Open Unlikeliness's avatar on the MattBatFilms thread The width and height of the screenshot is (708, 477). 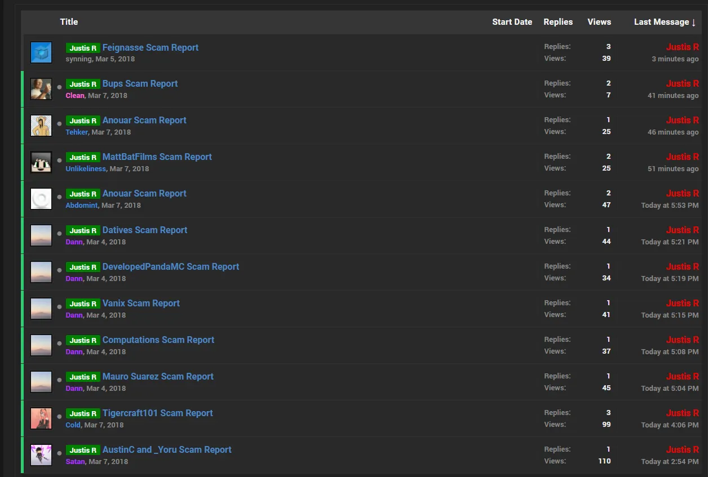[x=41, y=163]
